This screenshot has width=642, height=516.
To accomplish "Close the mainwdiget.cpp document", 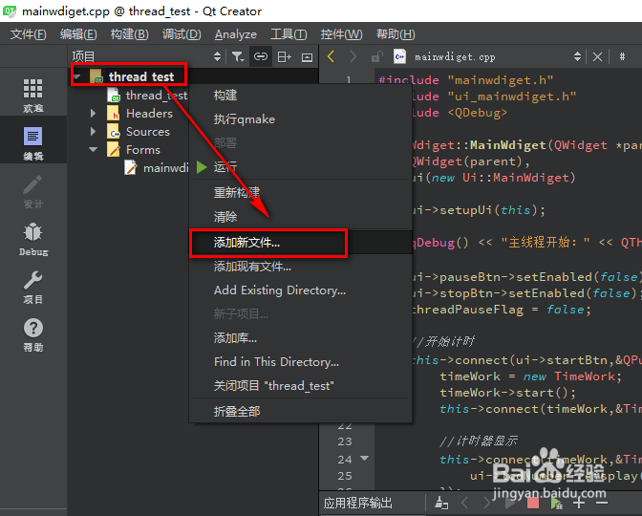I will [x=598, y=56].
